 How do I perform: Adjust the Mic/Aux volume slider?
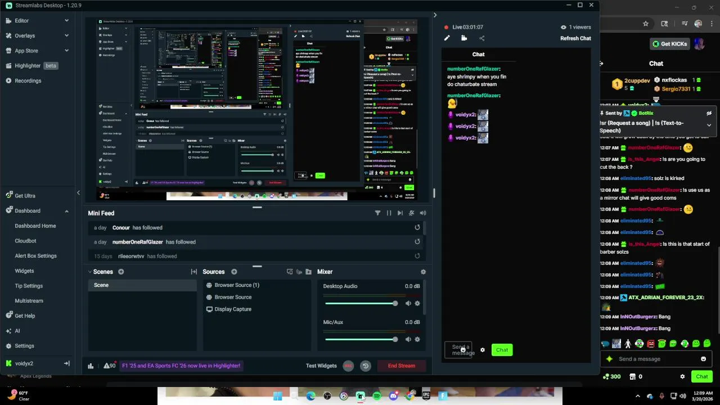click(362, 339)
